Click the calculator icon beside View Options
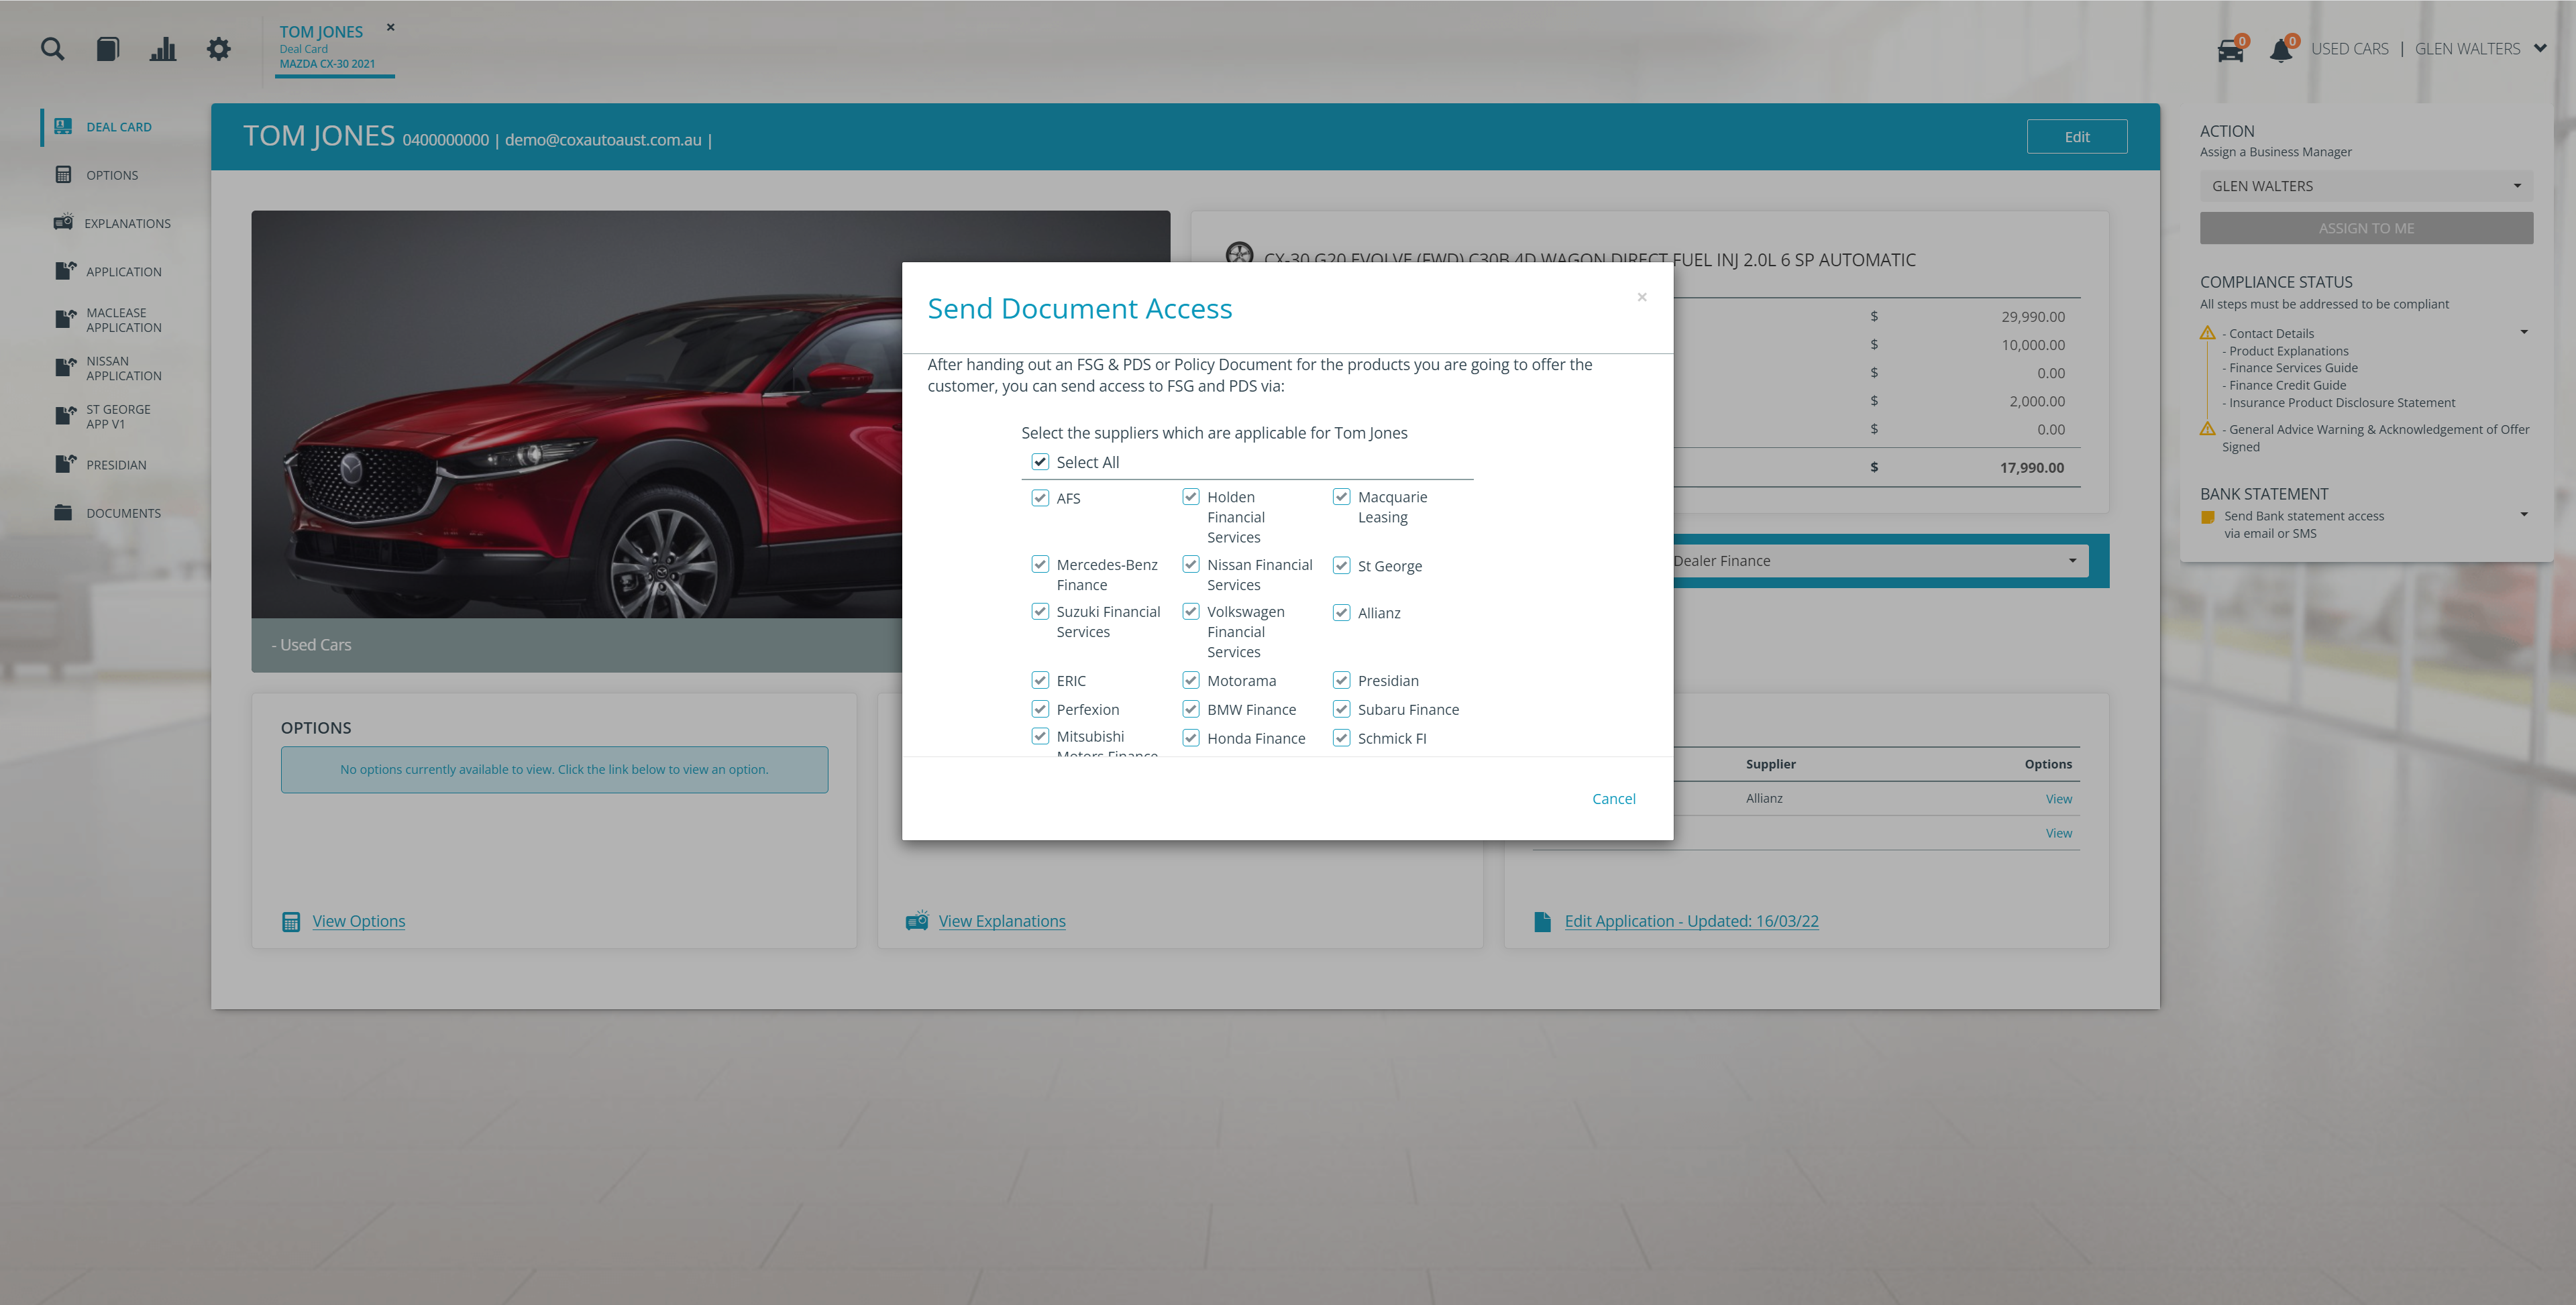Viewport: 2576px width, 1305px height. [291, 921]
